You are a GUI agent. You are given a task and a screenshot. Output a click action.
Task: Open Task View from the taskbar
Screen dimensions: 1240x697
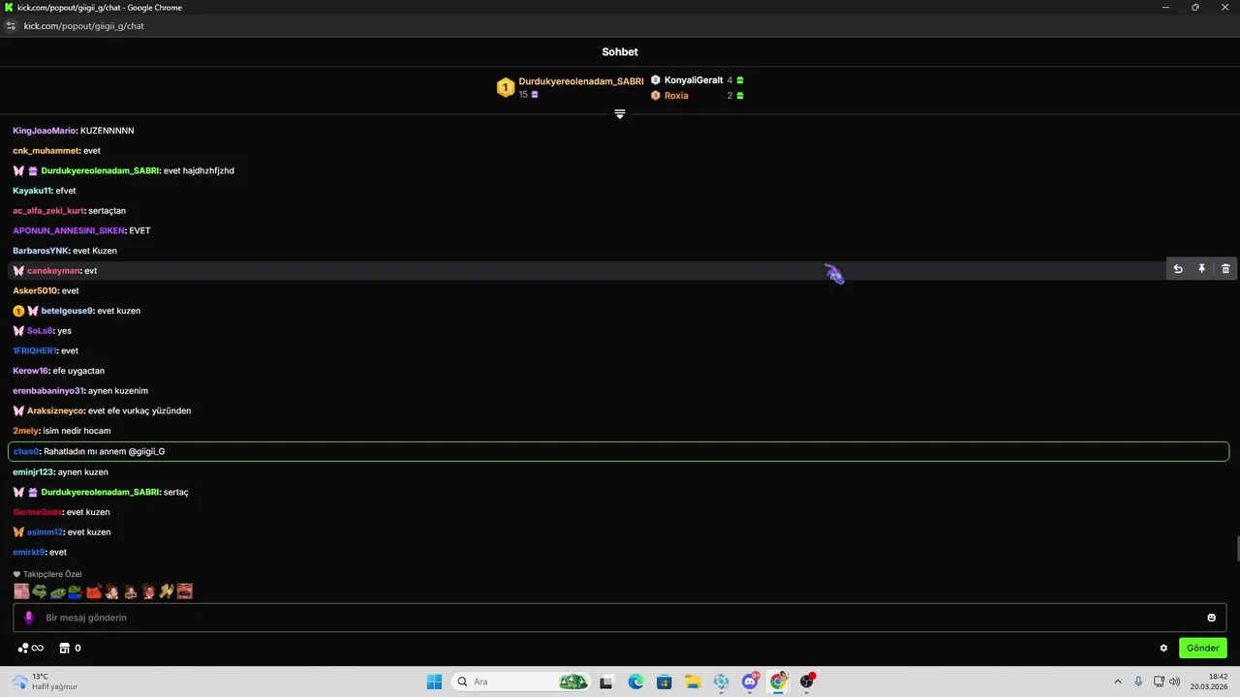point(606,682)
